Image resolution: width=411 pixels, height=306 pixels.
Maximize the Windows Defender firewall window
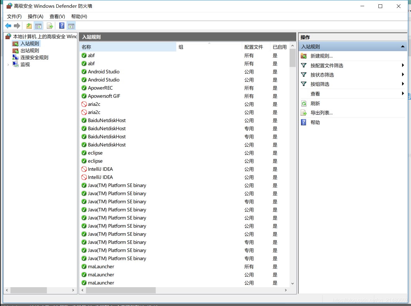[x=380, y=6]
